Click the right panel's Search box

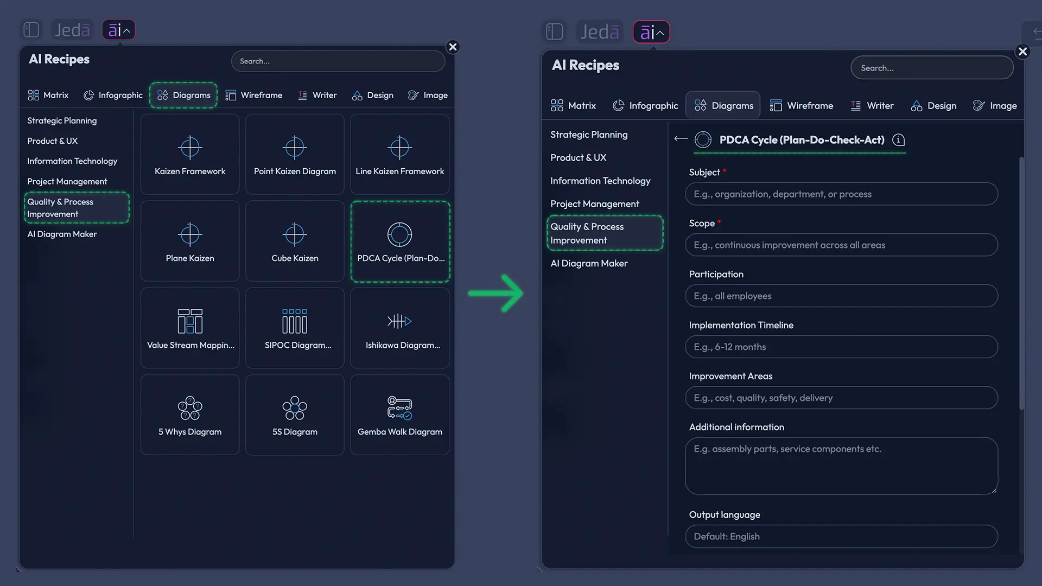(x=932, y=68)
